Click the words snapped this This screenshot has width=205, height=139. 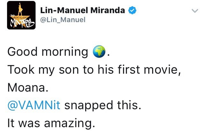pos(103,105)
